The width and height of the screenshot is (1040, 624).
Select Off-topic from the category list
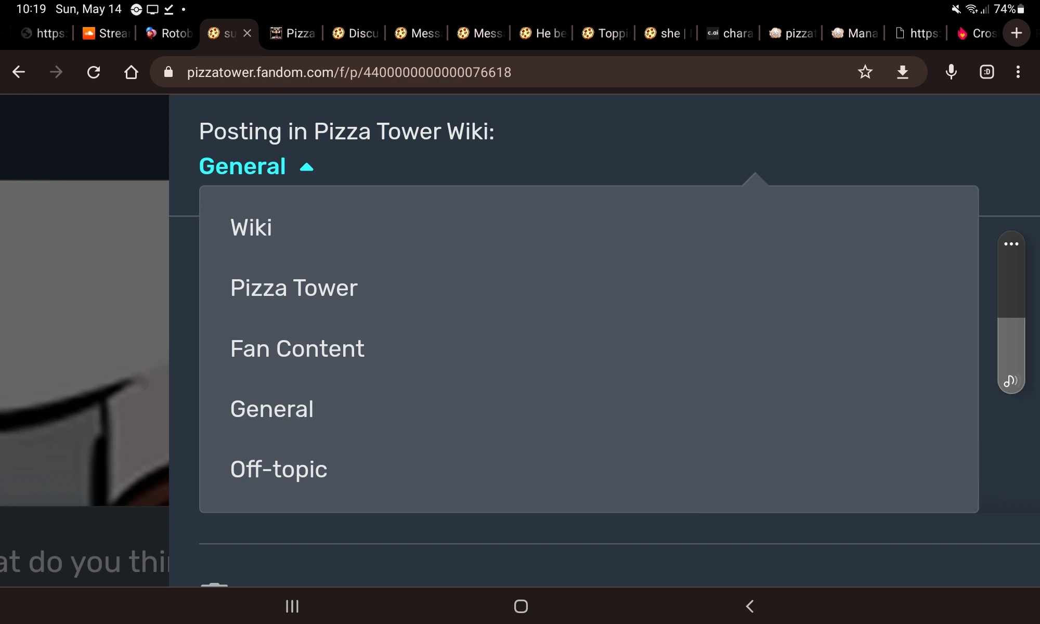[x=279, y=470]
